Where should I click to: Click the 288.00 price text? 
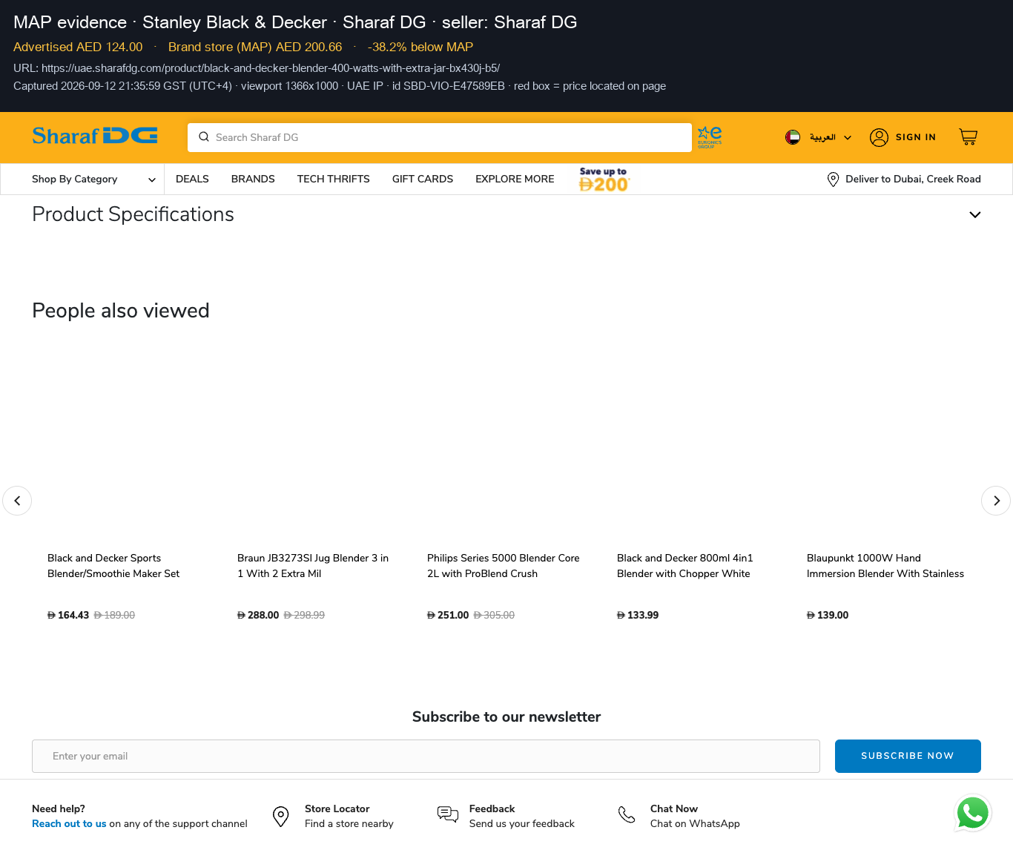click(258, 616)
